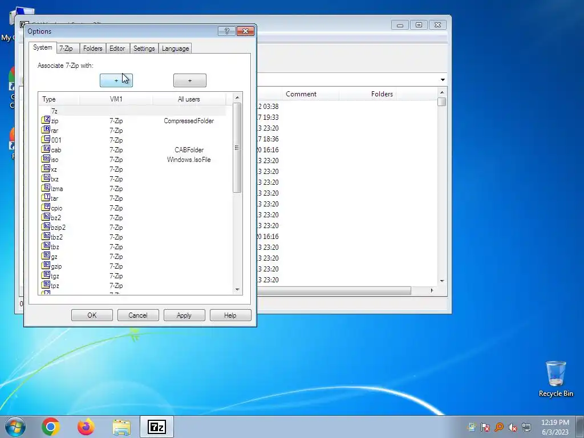This screenshot has height=438, width=584.
Task: Select the tbz2 file type icon
Action: [46, 236]
